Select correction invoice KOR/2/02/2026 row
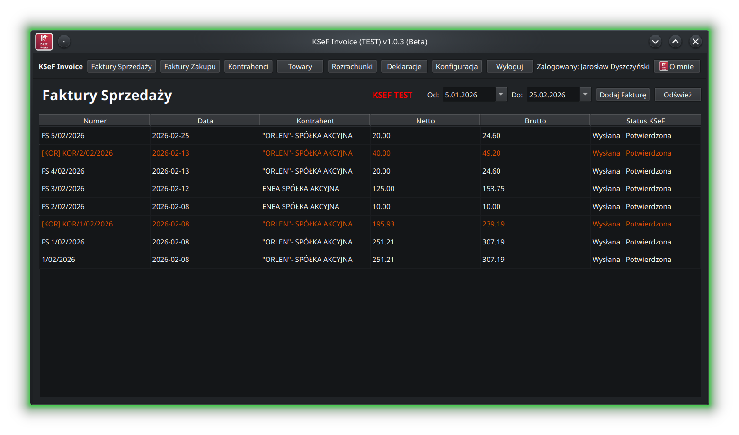This screenshot has height=435, width=739. pos(77,153)
